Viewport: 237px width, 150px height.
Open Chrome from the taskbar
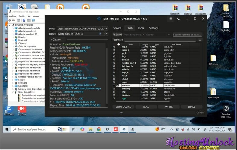(x=99, y=129)
